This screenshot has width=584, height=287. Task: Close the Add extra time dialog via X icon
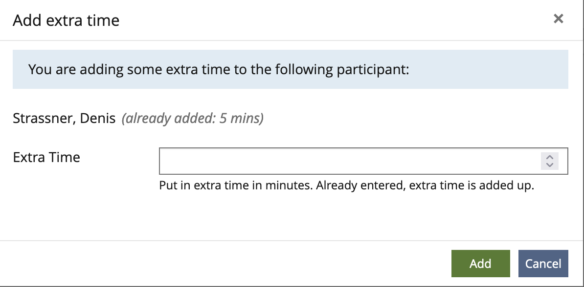(559, 19)
